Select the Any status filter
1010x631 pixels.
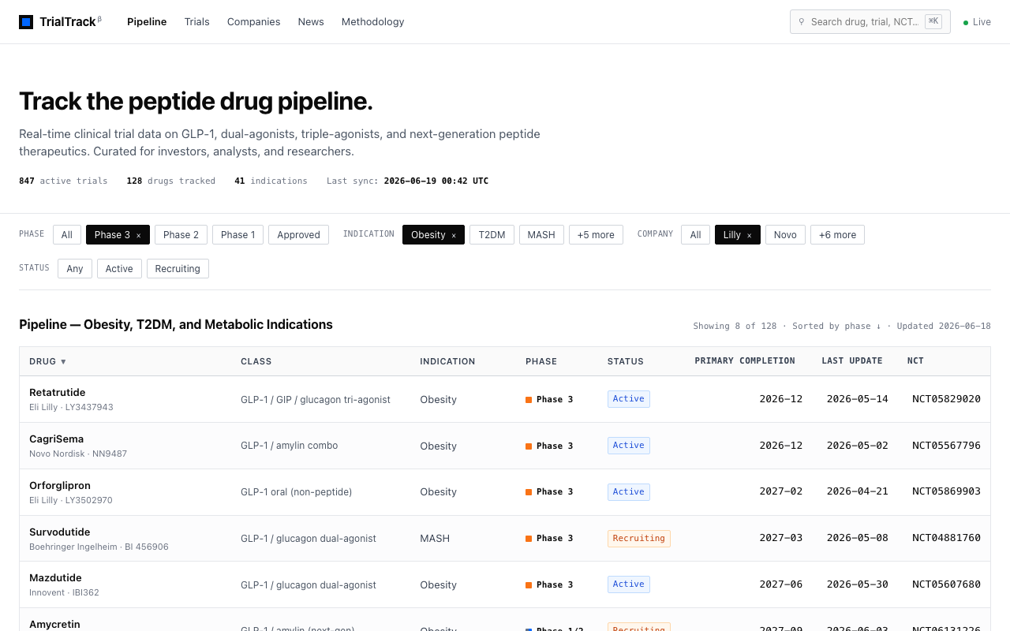point(75,269)
